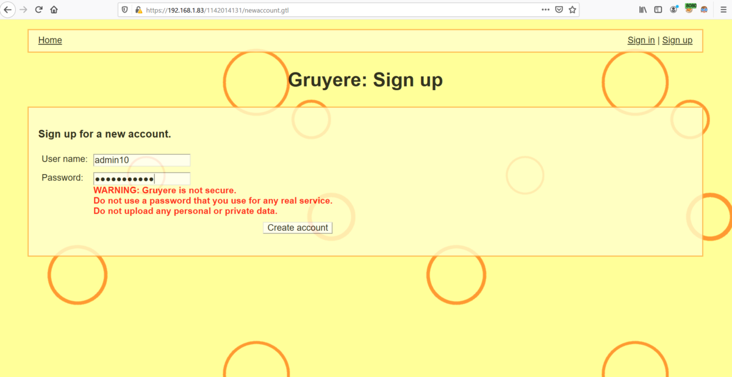Reload the current page

(39, 10)
